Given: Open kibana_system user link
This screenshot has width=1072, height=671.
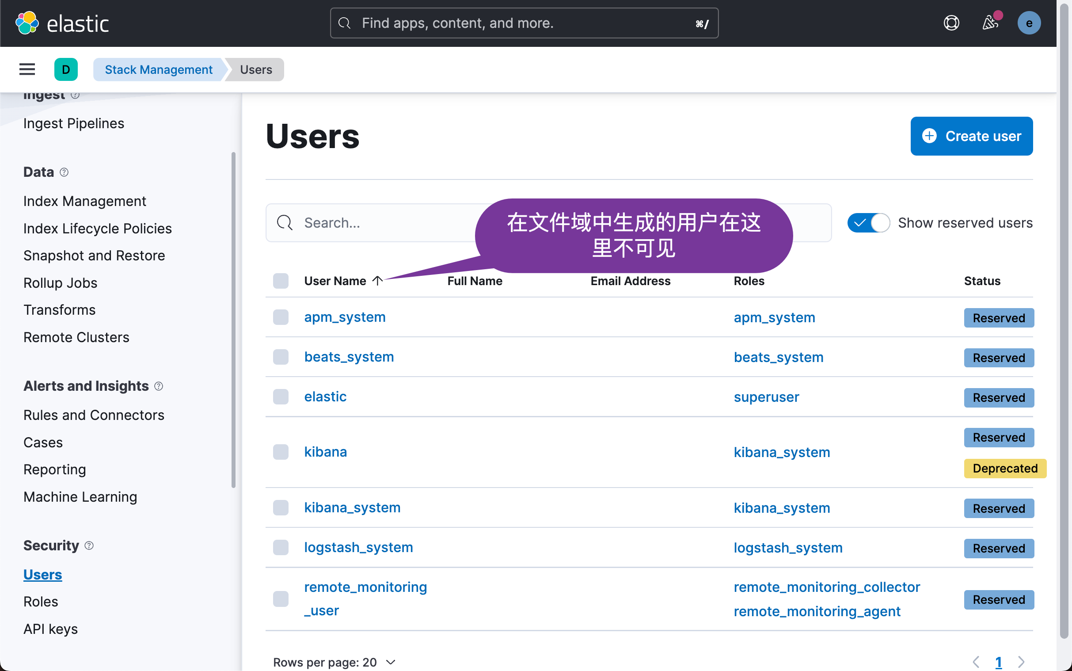Looking at the screenshot, I should (352, 508).
